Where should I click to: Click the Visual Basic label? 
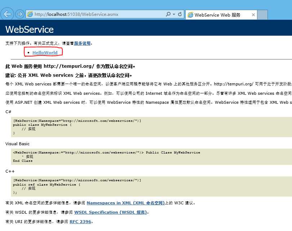17,144
